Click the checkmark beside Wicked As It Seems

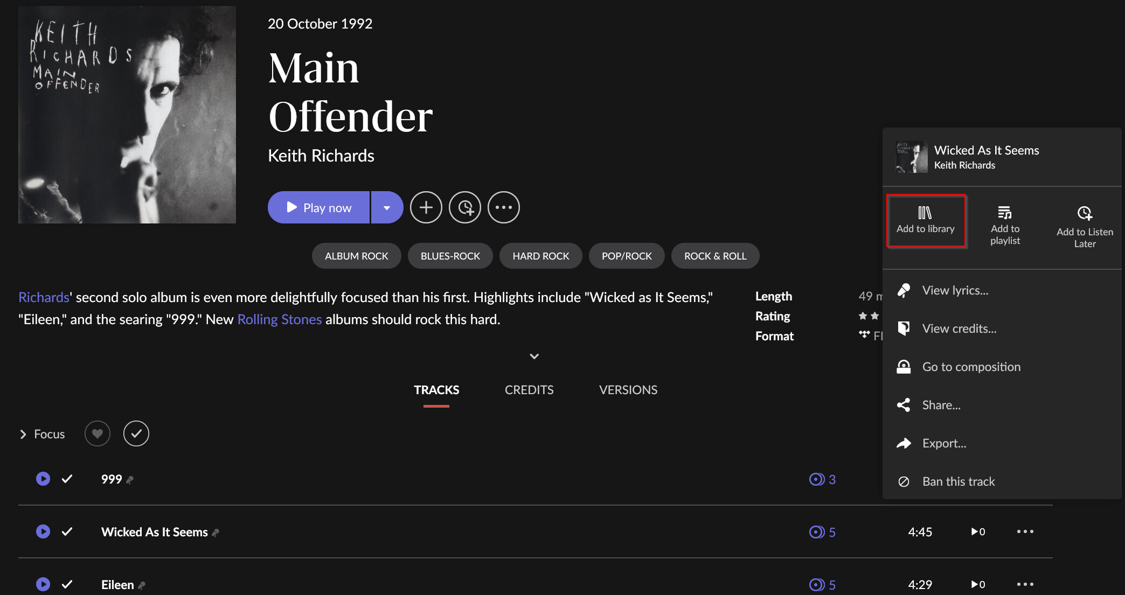coord(67,531)
